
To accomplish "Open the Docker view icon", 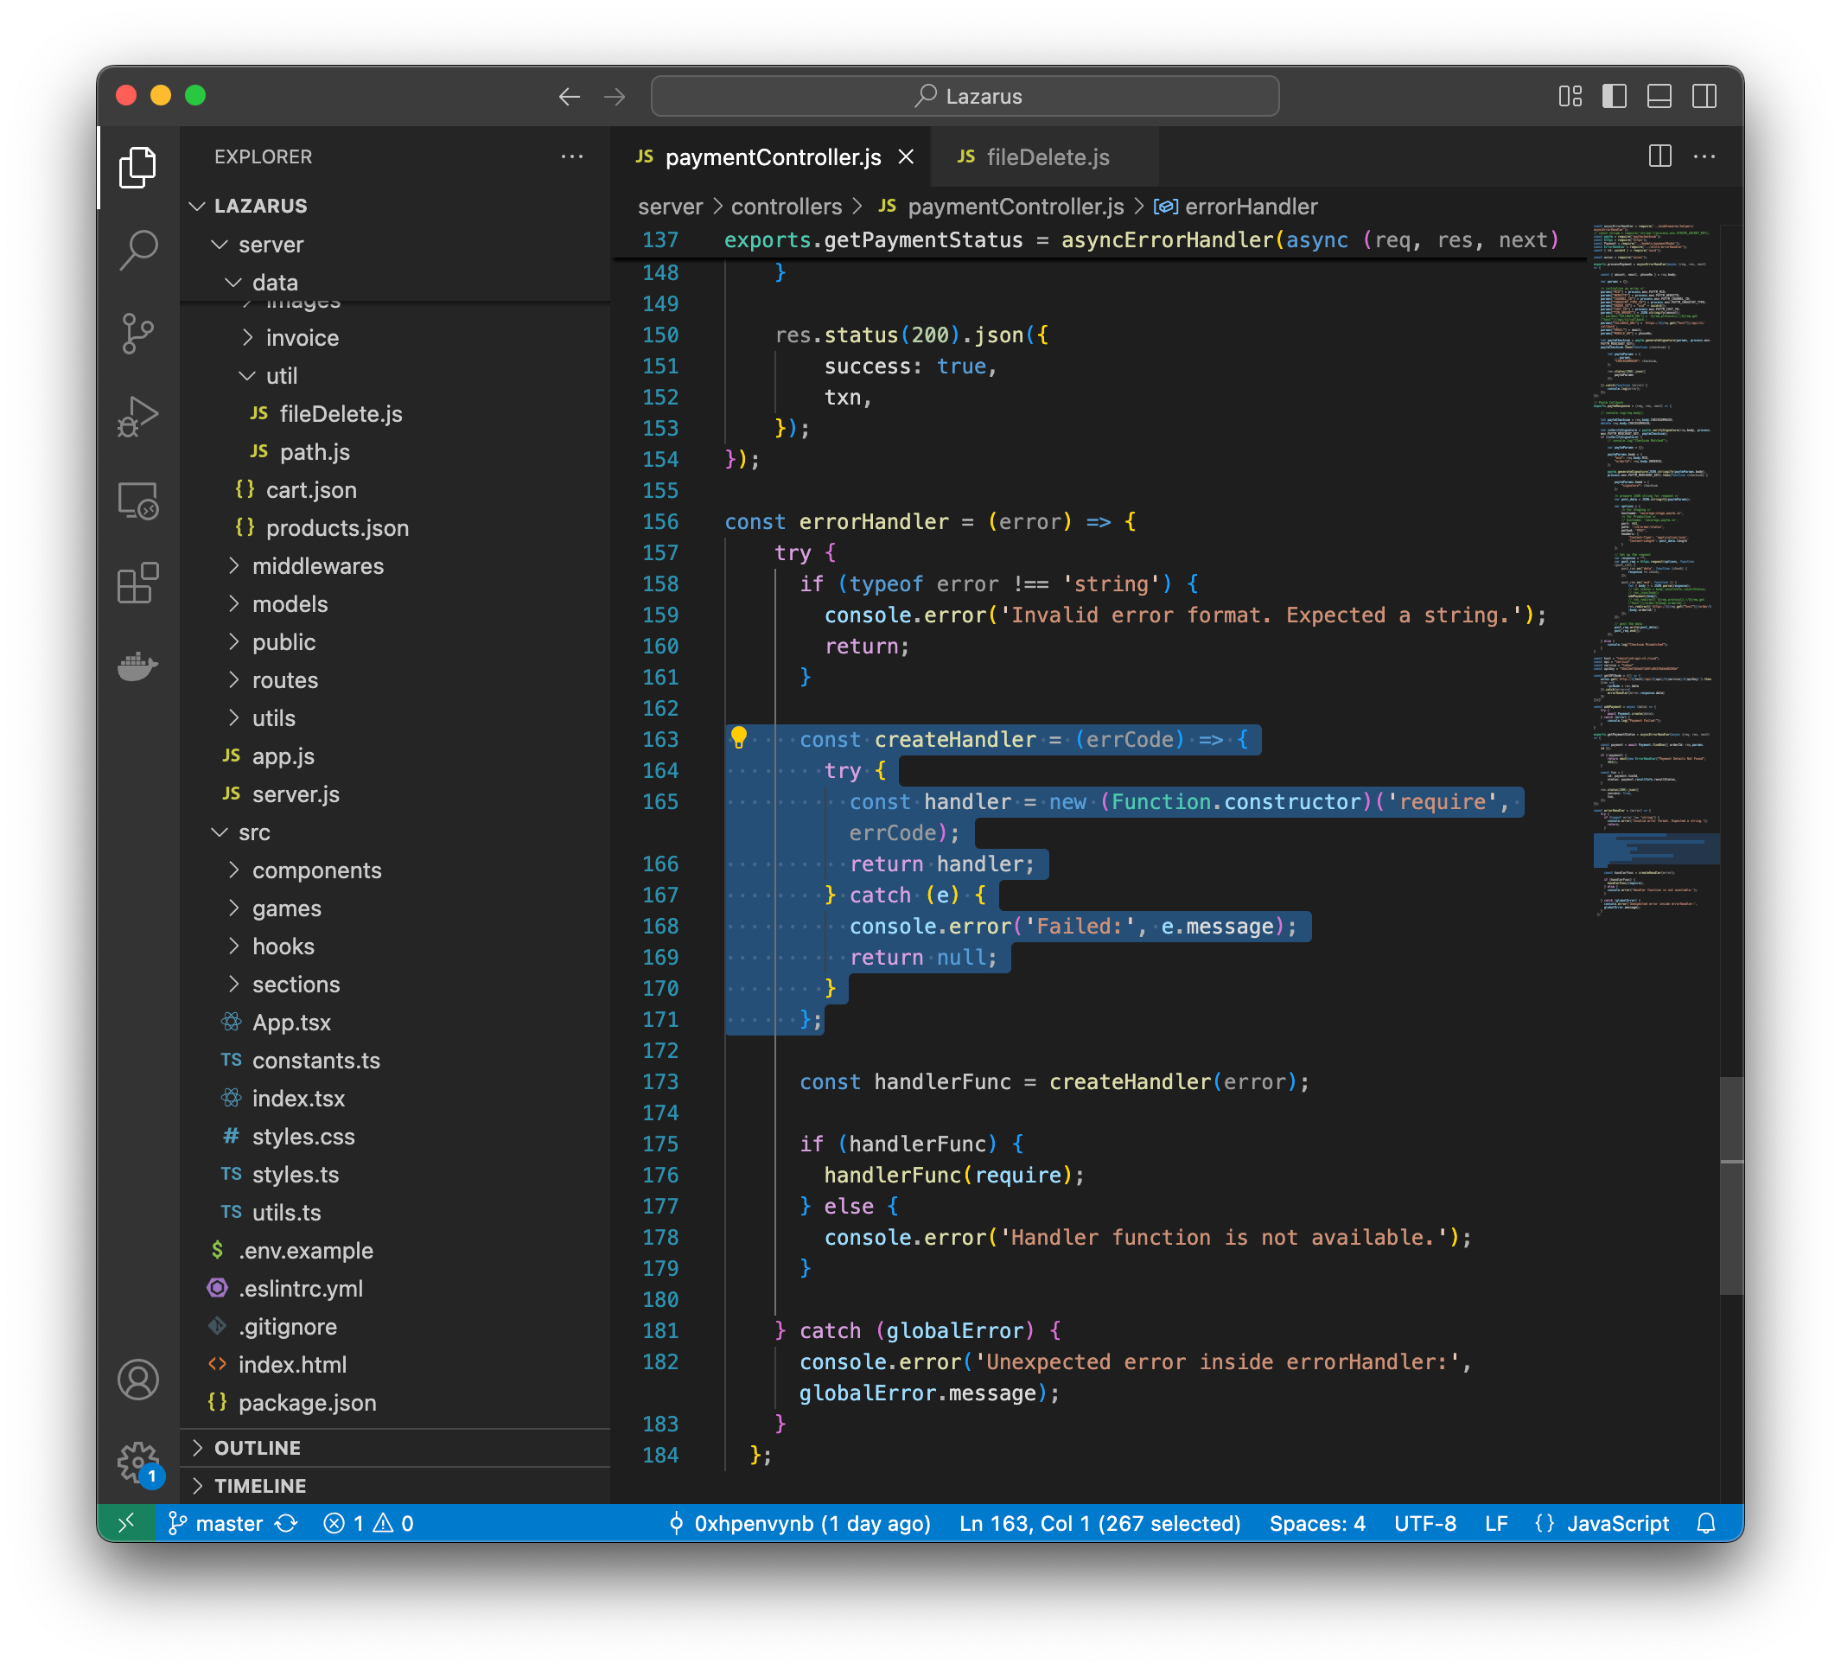I will pyautogui.click(x=138, y=666).
